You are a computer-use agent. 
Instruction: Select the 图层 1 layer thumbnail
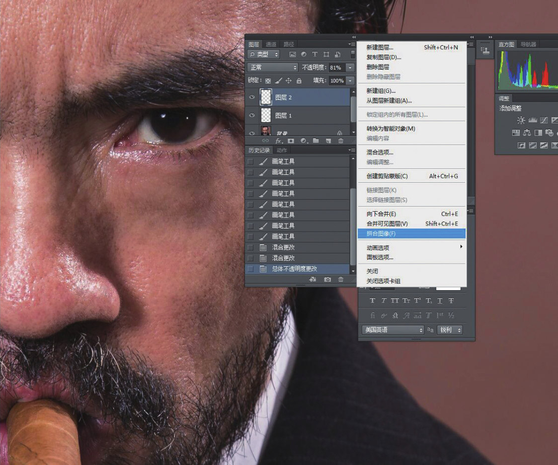click(x=266, y=116)
